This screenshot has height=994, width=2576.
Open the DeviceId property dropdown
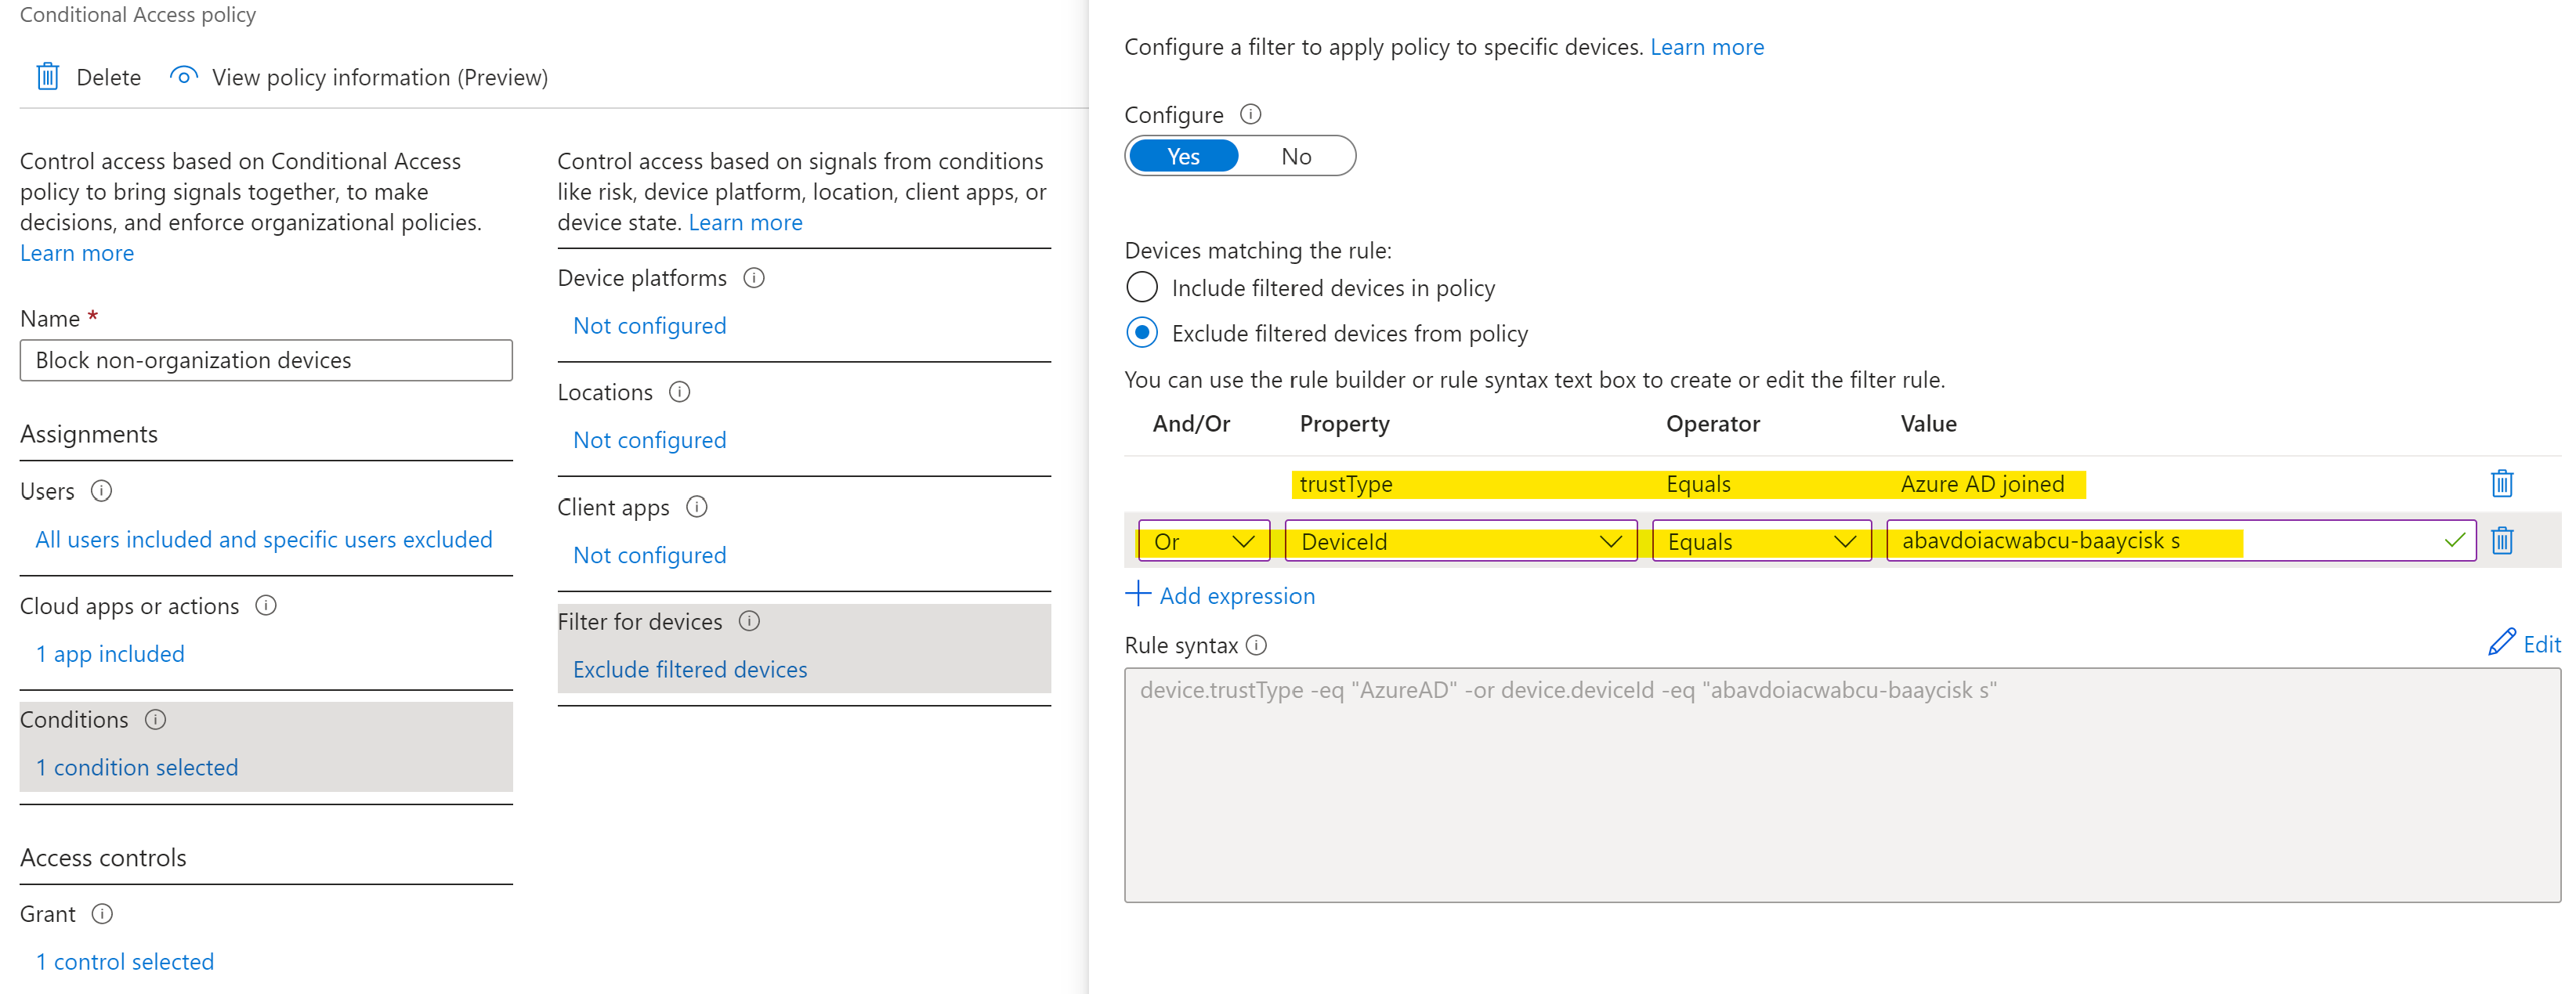coord(1460,541)
